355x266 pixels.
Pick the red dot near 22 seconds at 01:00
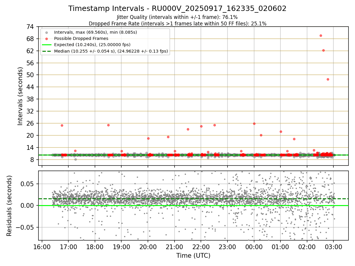click(281, 132)
